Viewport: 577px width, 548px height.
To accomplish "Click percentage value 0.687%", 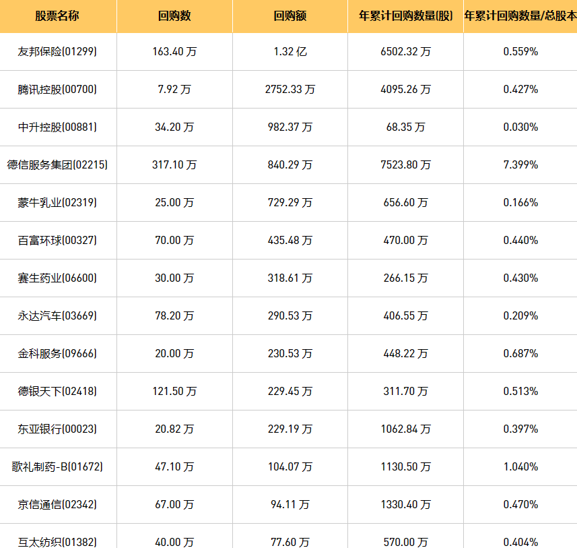I will [x=520, y=353].
